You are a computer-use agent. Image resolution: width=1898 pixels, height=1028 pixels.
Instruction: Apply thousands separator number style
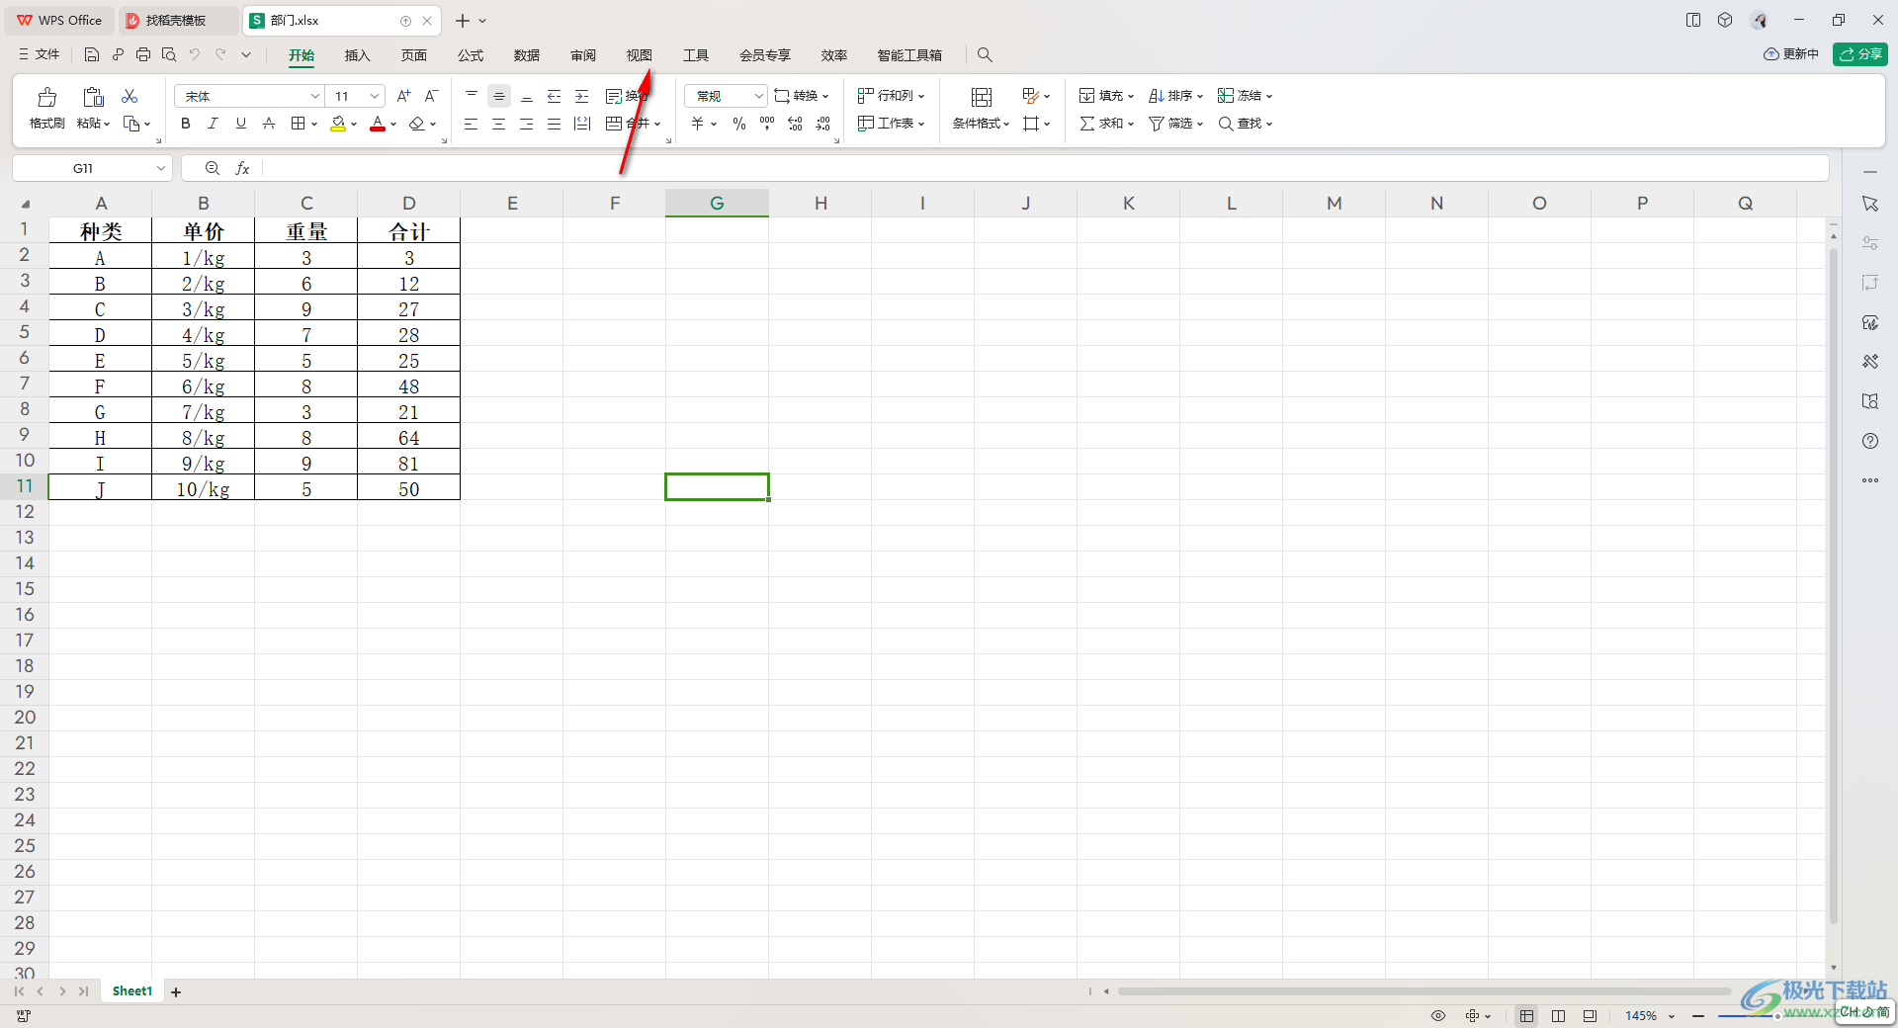767,124
